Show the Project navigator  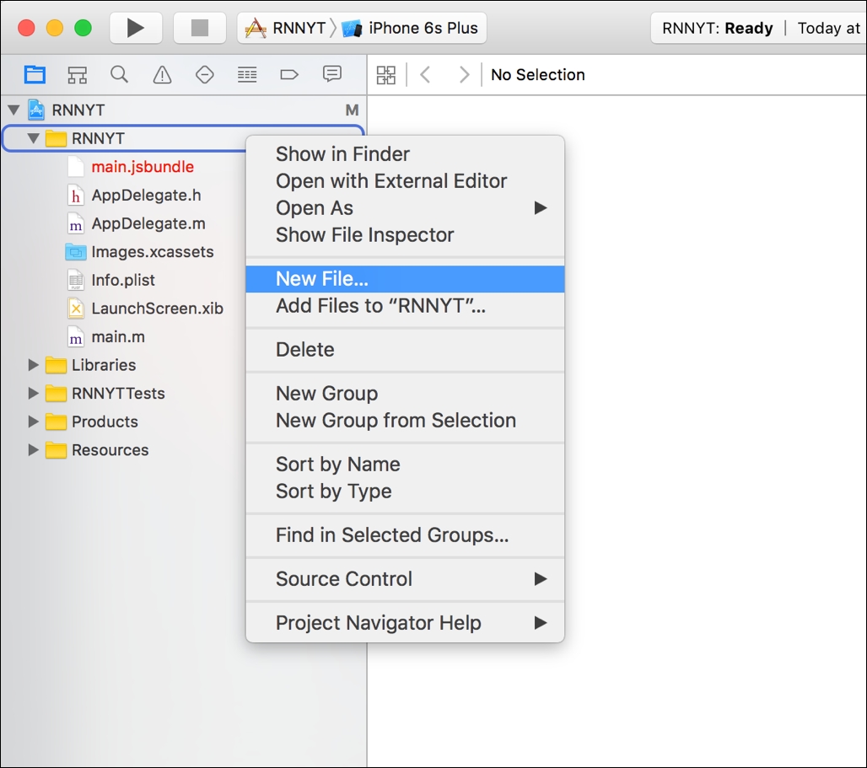click(35, 74)
